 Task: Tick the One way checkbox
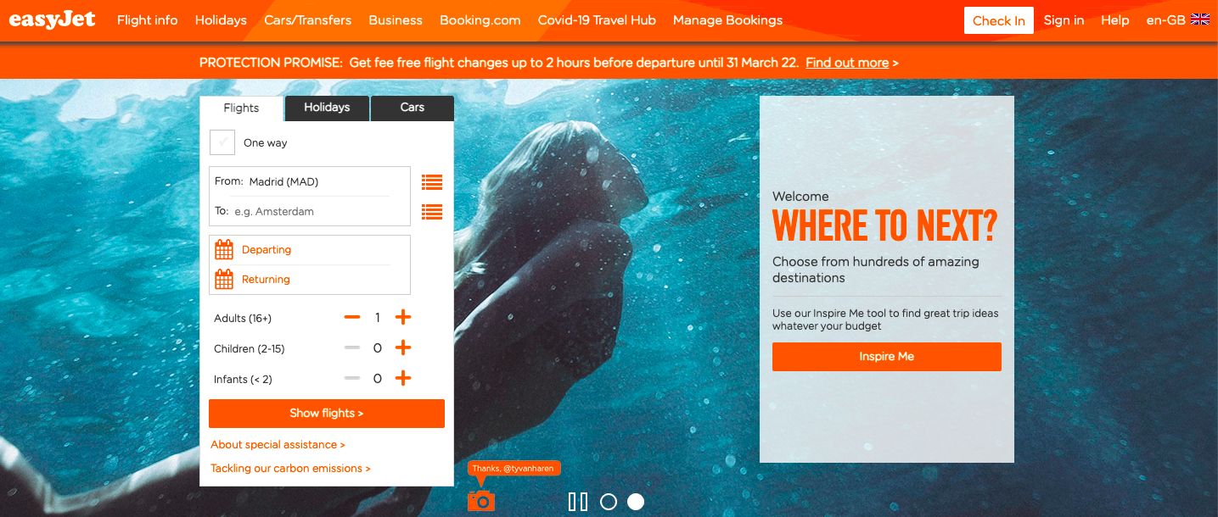coord(222,142)
